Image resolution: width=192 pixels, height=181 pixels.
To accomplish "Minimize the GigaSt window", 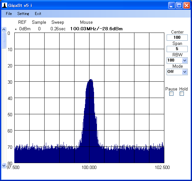I will (171, 6).
